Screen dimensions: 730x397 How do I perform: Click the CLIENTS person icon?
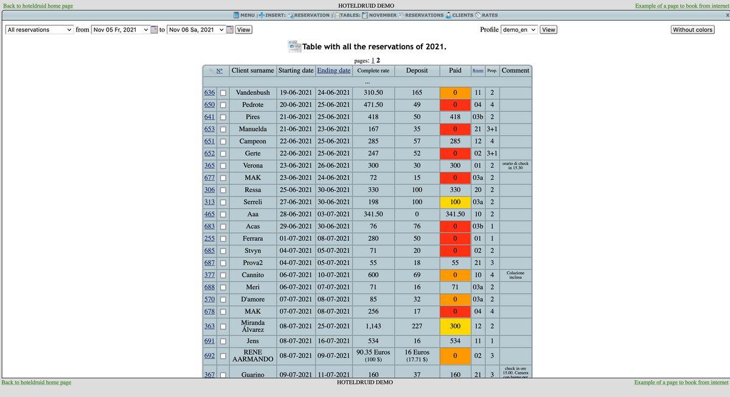tap(448, 15)
